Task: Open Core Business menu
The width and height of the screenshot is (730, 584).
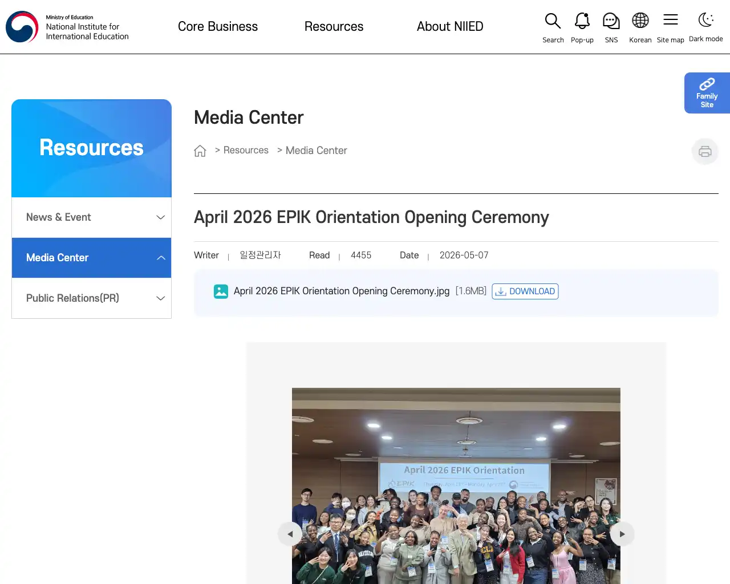Action: pos(218,26)
